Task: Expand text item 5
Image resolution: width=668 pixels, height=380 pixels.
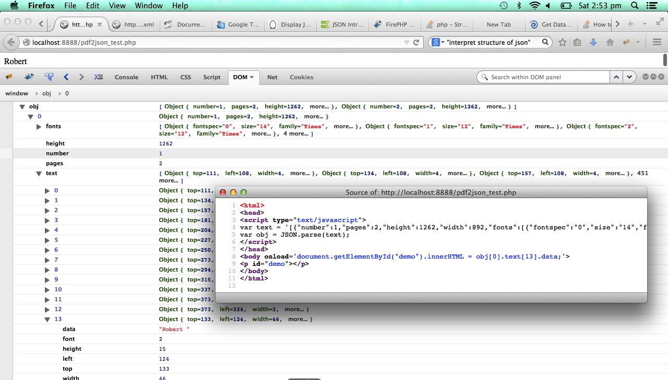Action: click(x=47, y=240)
